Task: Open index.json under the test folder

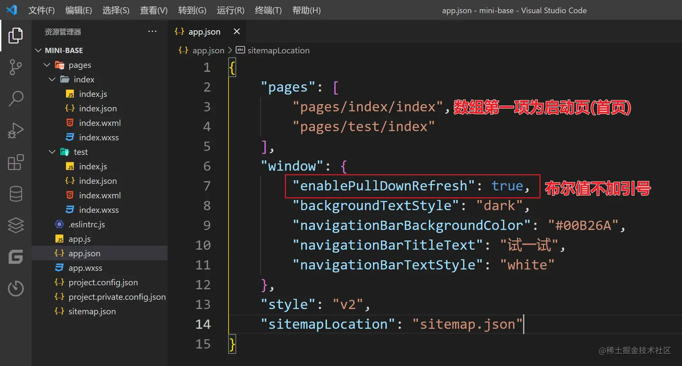Action: click(x=98, y=181)
